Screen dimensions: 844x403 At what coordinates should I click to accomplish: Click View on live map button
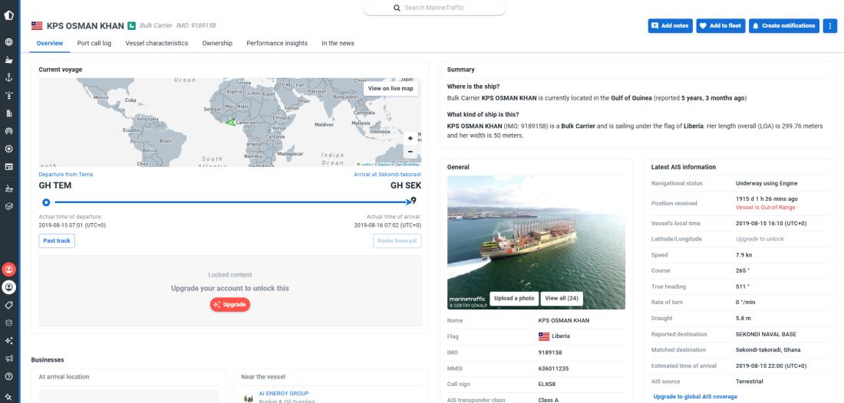click(391, 89)
